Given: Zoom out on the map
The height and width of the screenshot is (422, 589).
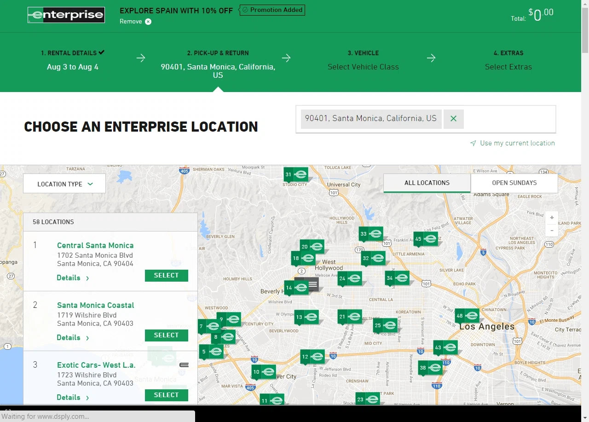Looking at the screenshot, I should 552,231.
